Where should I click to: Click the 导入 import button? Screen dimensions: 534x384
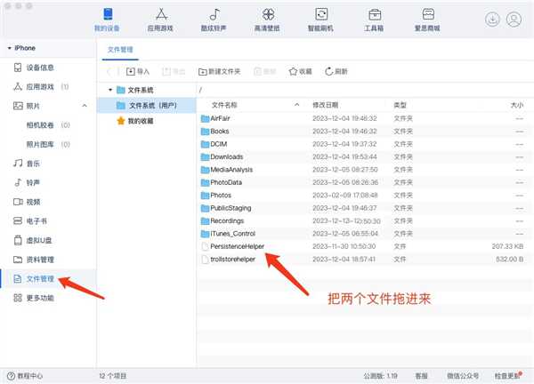[x=138, y=71]
